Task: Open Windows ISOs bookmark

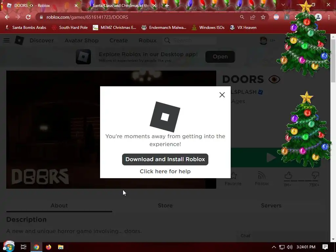Action: click(208, 28)
